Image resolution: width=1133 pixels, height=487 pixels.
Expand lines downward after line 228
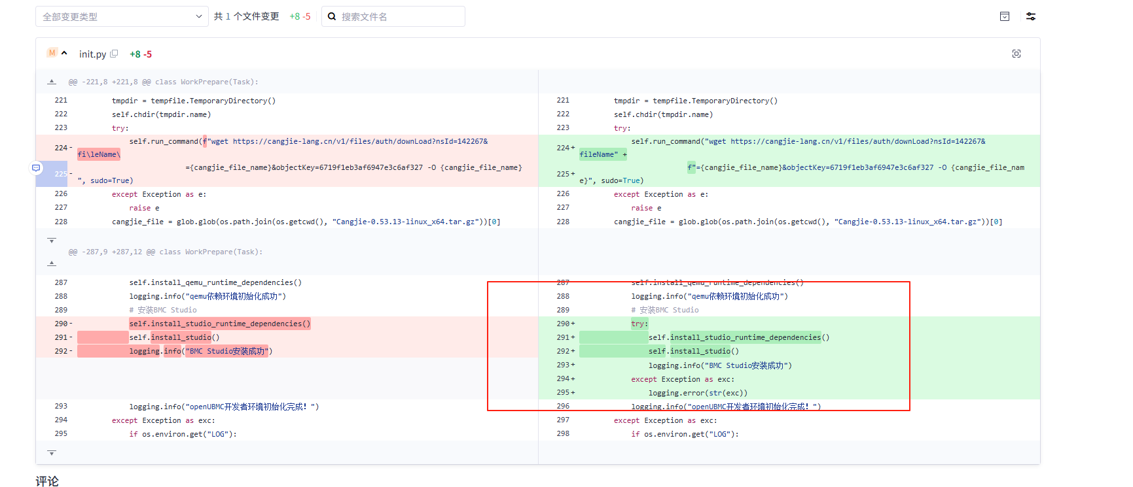(52, 241)
